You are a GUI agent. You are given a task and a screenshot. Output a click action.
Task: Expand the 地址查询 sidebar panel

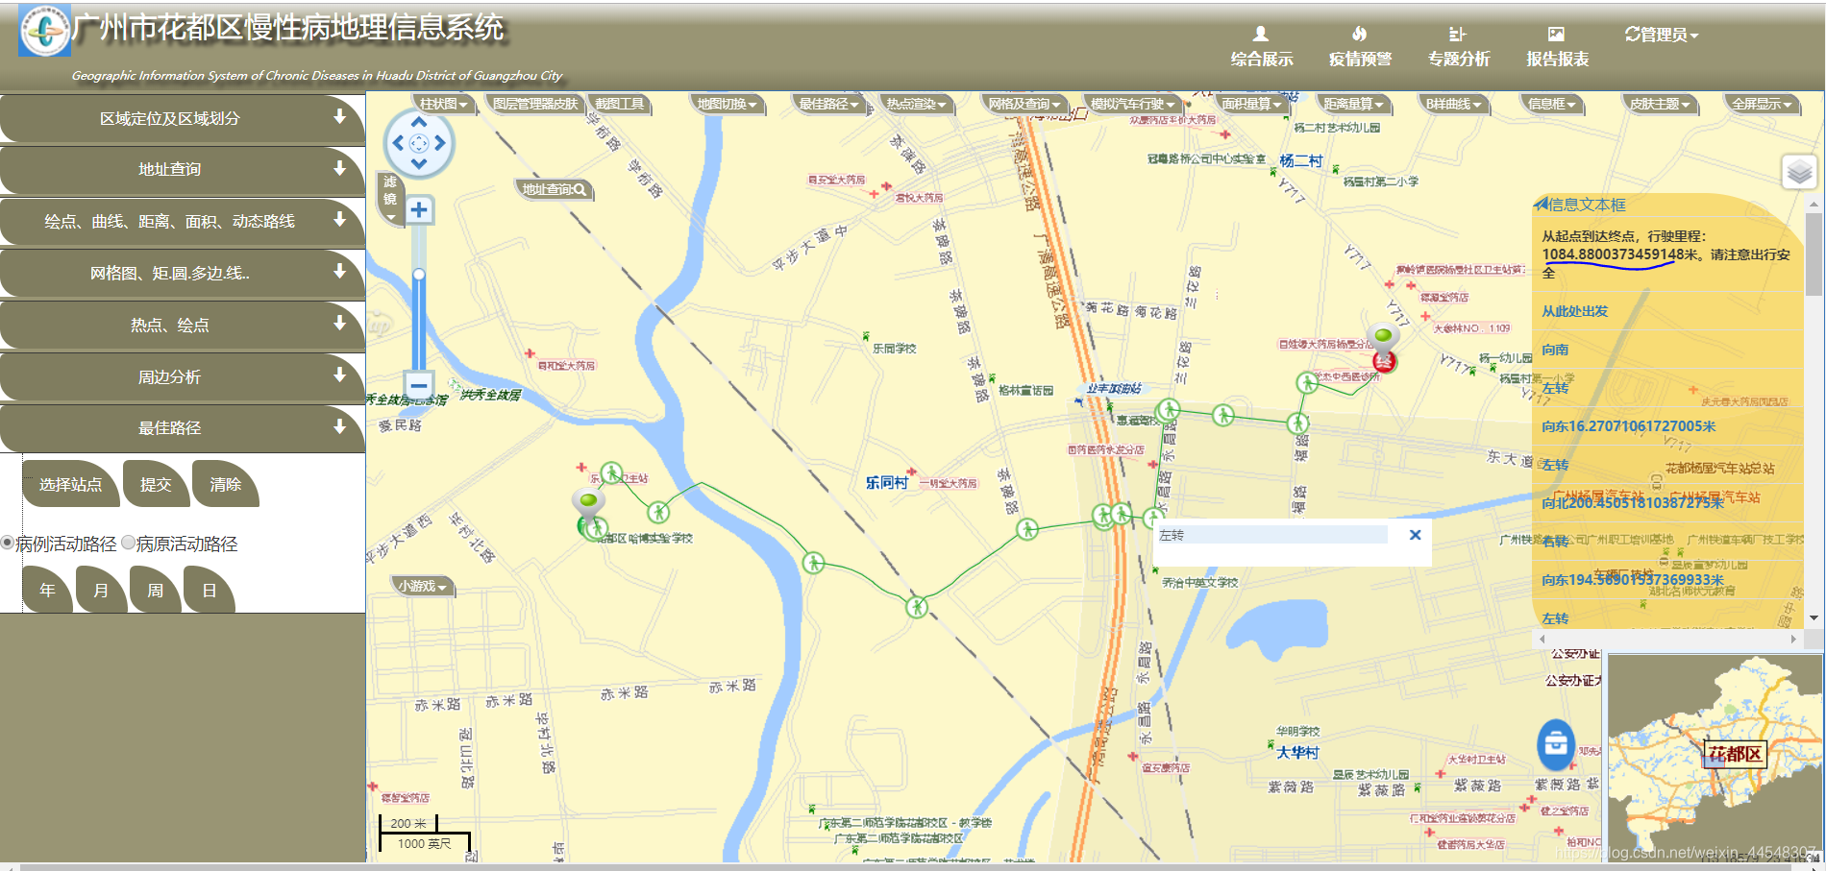[182, 169]
